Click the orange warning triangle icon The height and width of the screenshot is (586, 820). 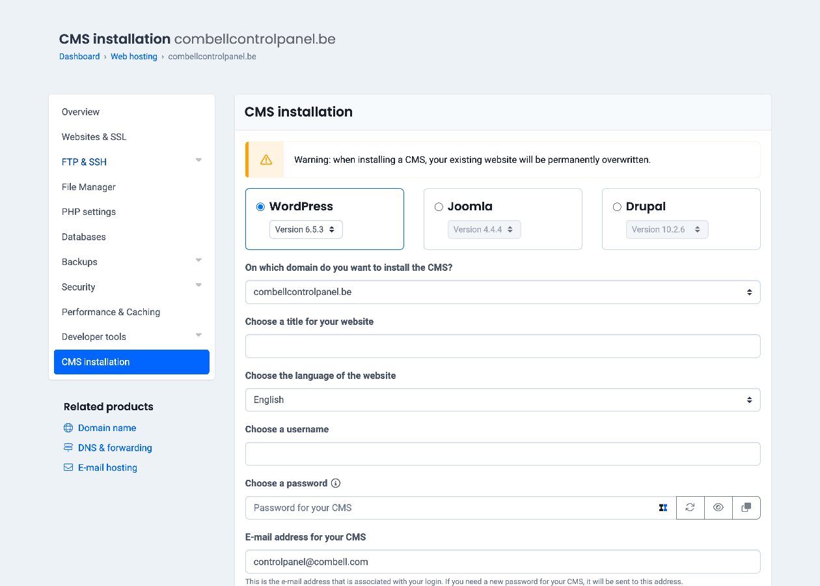(x=266, y=160)
